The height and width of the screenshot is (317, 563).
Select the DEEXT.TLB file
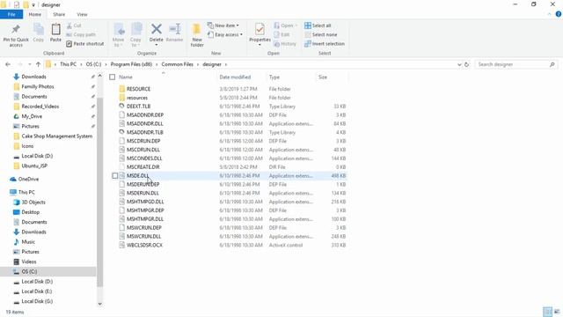(138, 107)
